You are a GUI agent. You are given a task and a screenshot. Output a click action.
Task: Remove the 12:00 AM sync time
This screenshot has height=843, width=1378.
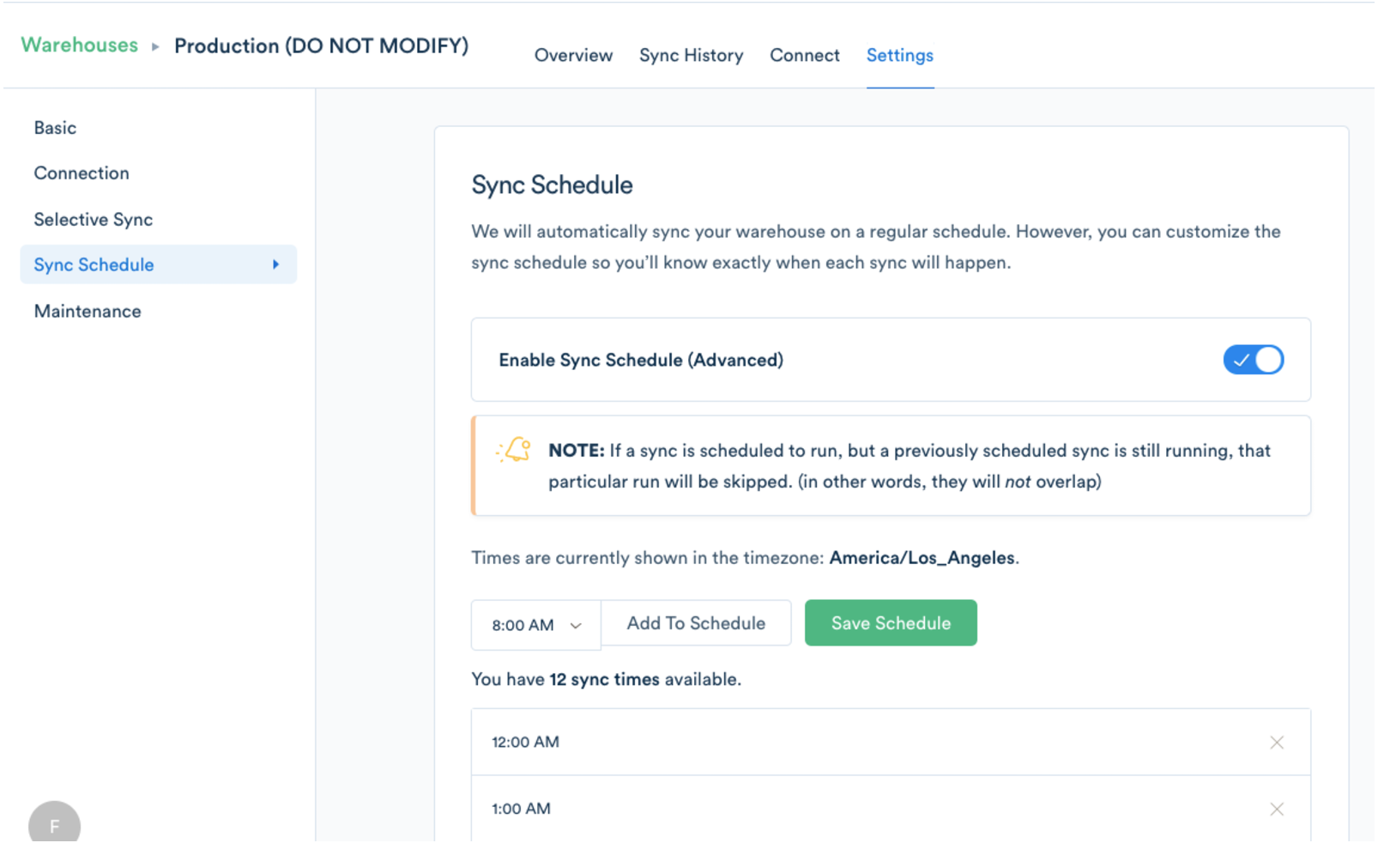pyautogui.click(x=1277, y=742)
